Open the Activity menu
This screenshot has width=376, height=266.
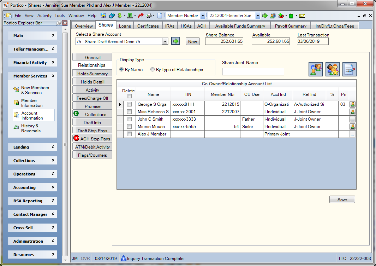pyautogui.click(x=44, y=16)
